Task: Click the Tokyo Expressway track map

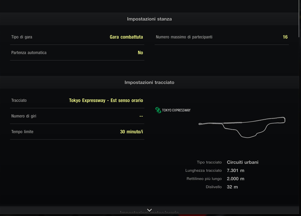Action: [242, 127]
